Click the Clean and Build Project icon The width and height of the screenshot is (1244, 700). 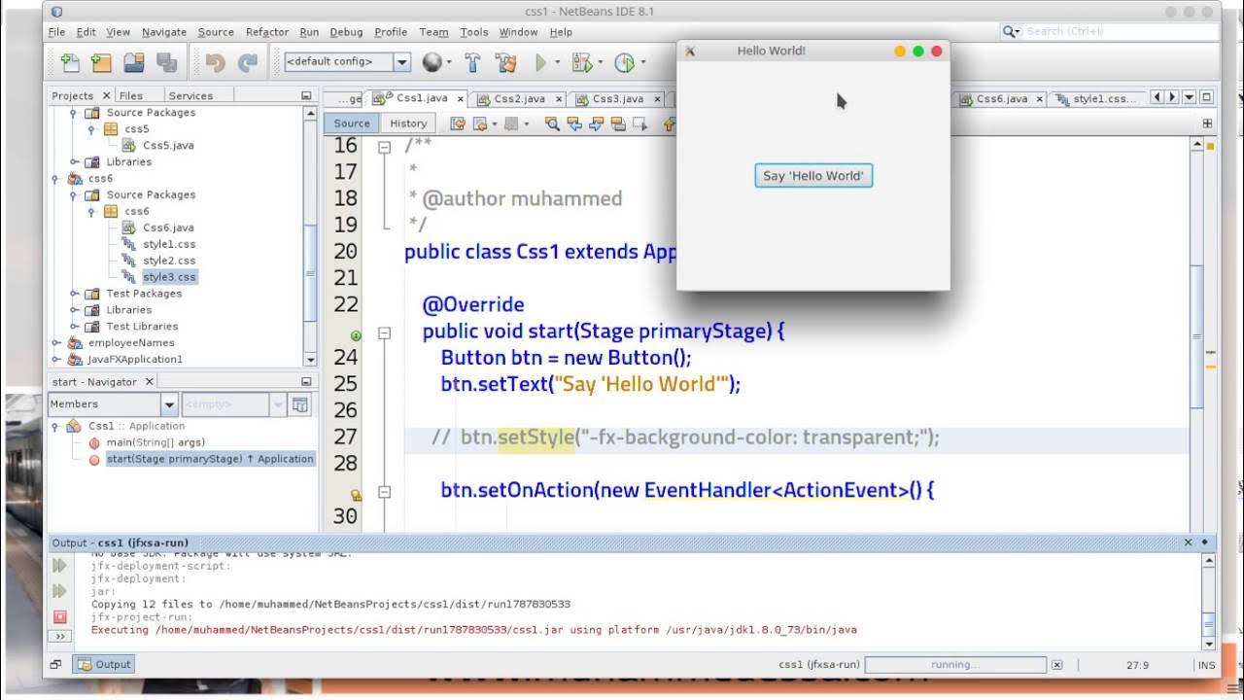point(505,62)
